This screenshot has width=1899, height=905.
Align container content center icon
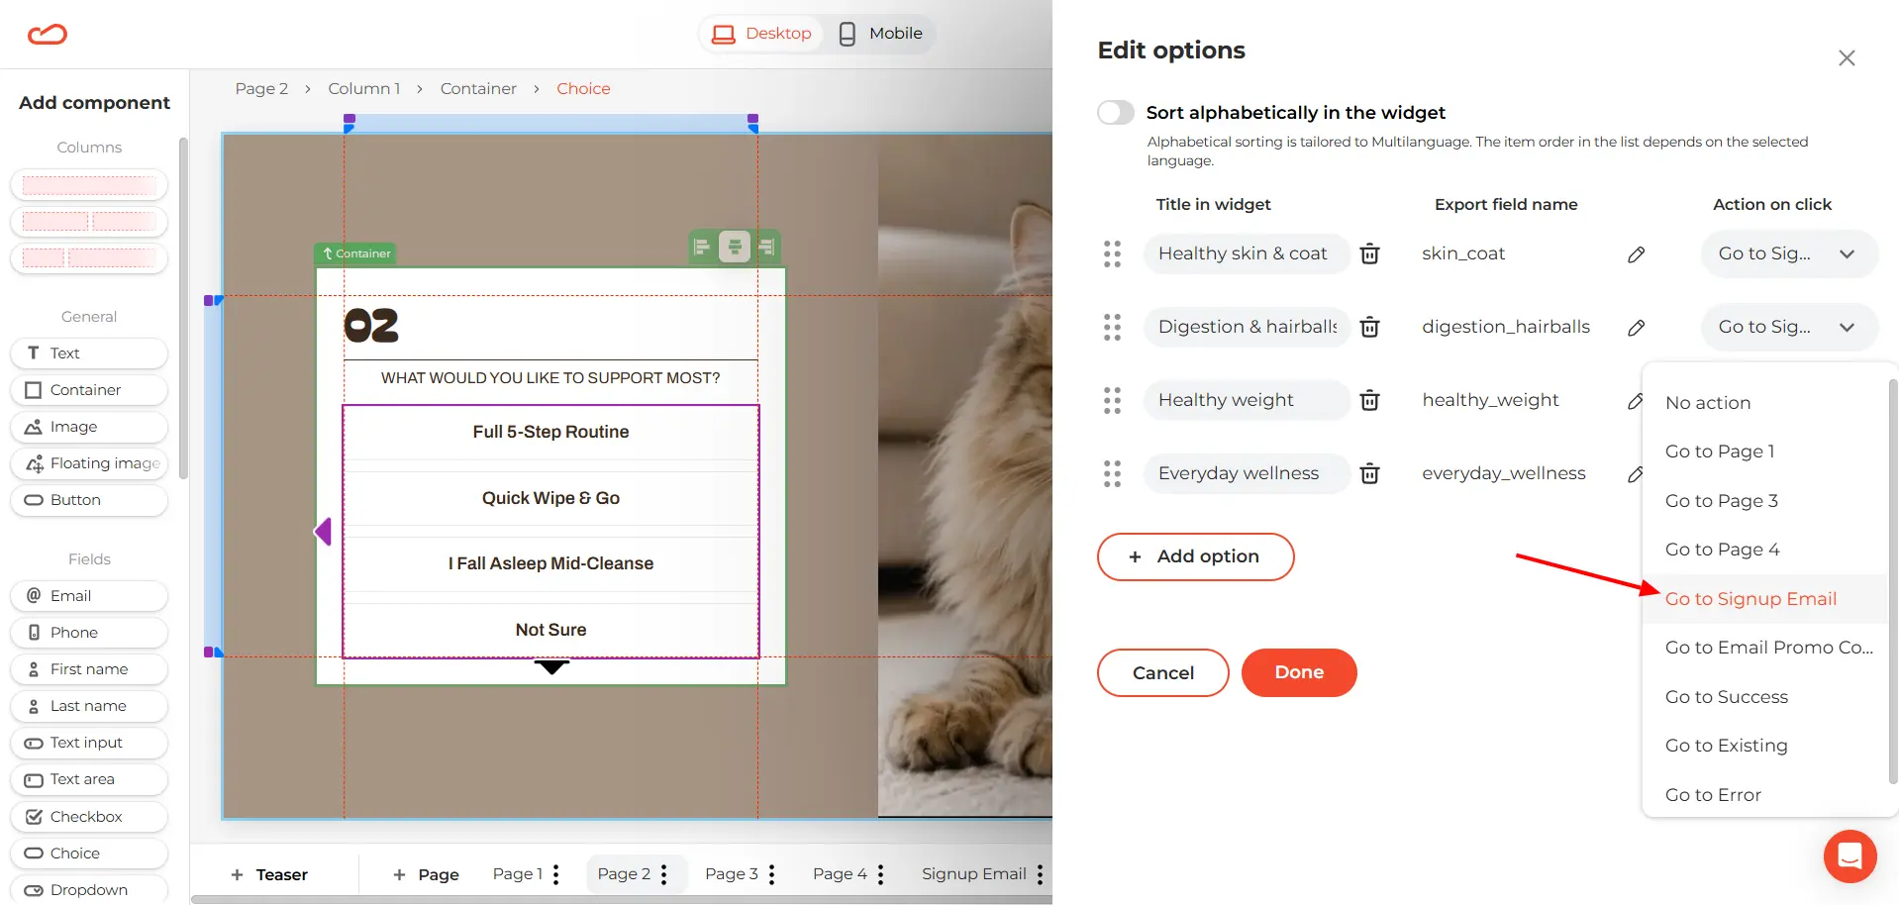point(734,247)
